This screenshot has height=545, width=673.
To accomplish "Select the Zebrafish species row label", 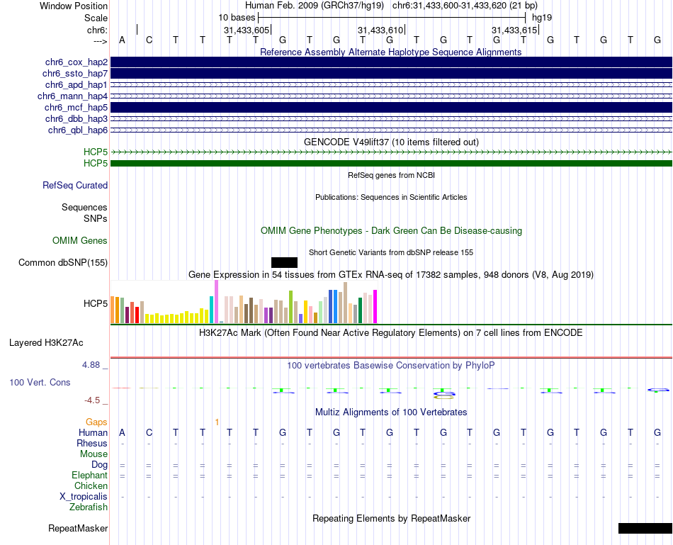I will (x=89, y=507).
